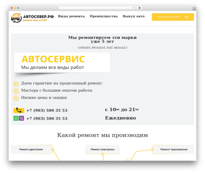Click the yellow window minimize dot
Viewport: 205px width, 173px height.
click(x=15, y=8)
